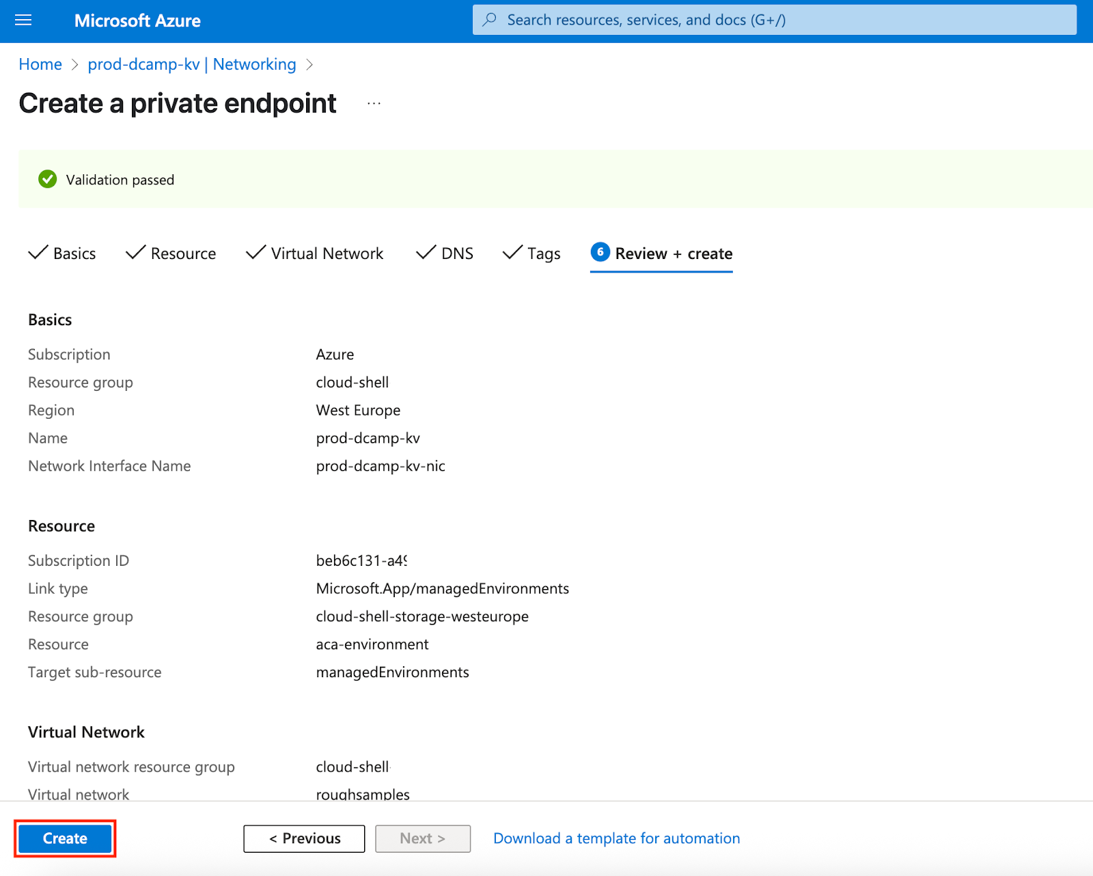Select the Microsoft.App/managedEnvironments link type value
Screen dimensions: 1093x876
(x=443, y=589)
